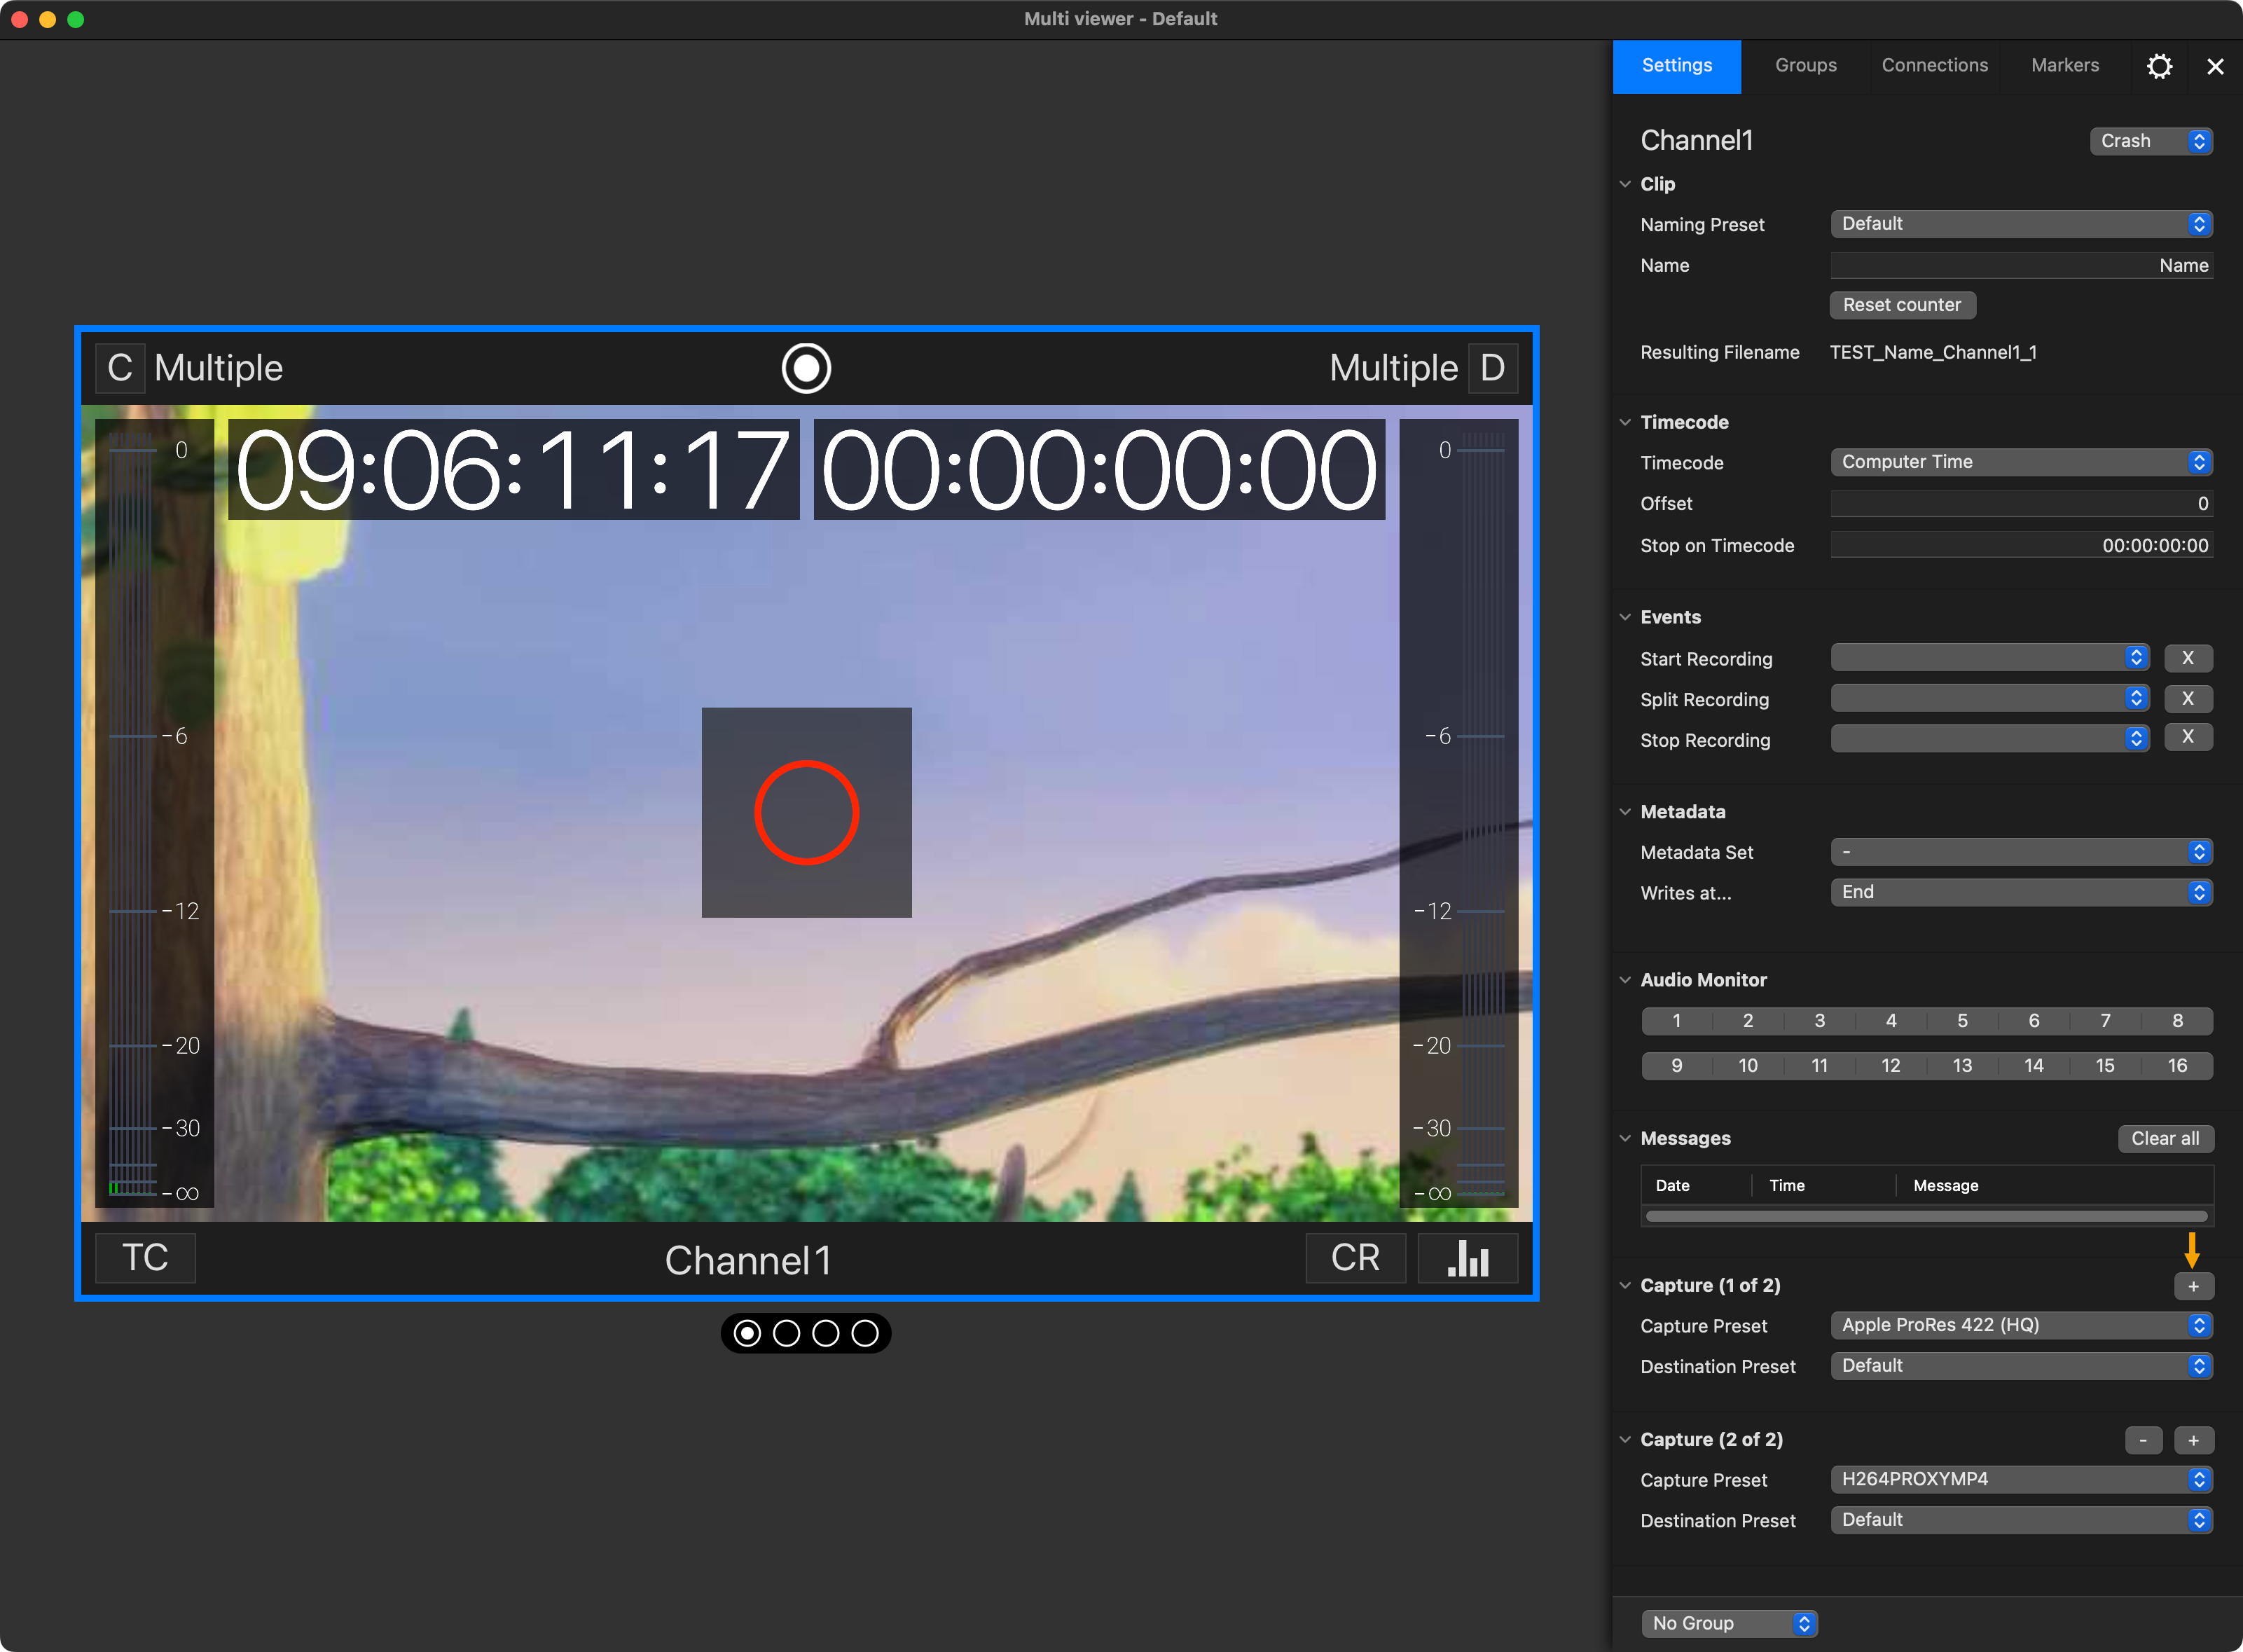Collapse the Messages section
Screen dimensions: 2243x1652
(x=1625, y=1138)
